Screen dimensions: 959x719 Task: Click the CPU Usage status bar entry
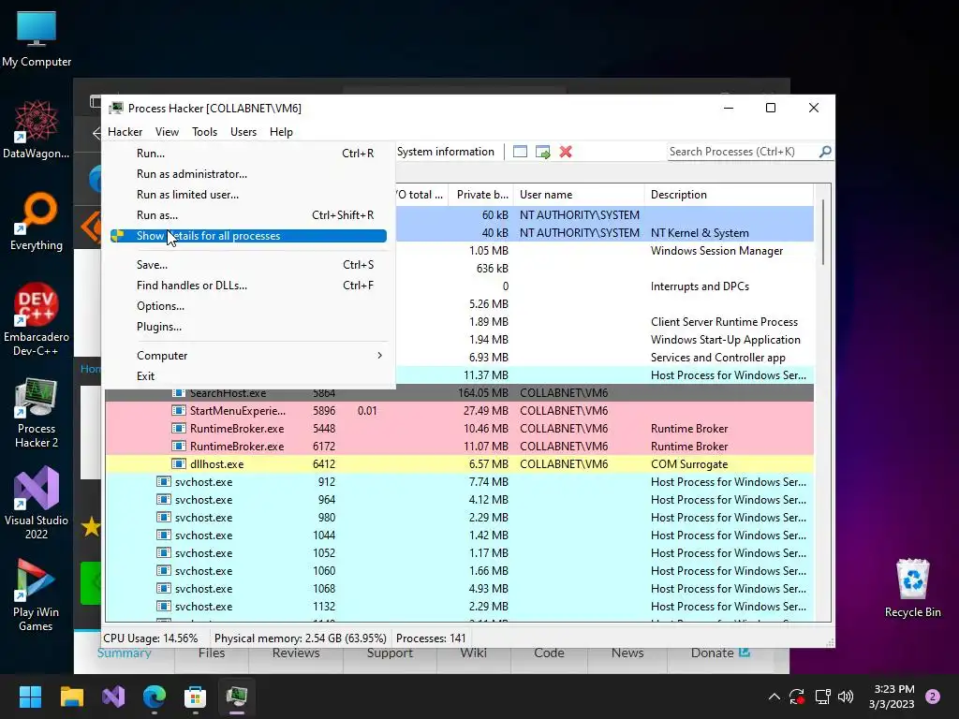tap(151, 638)
